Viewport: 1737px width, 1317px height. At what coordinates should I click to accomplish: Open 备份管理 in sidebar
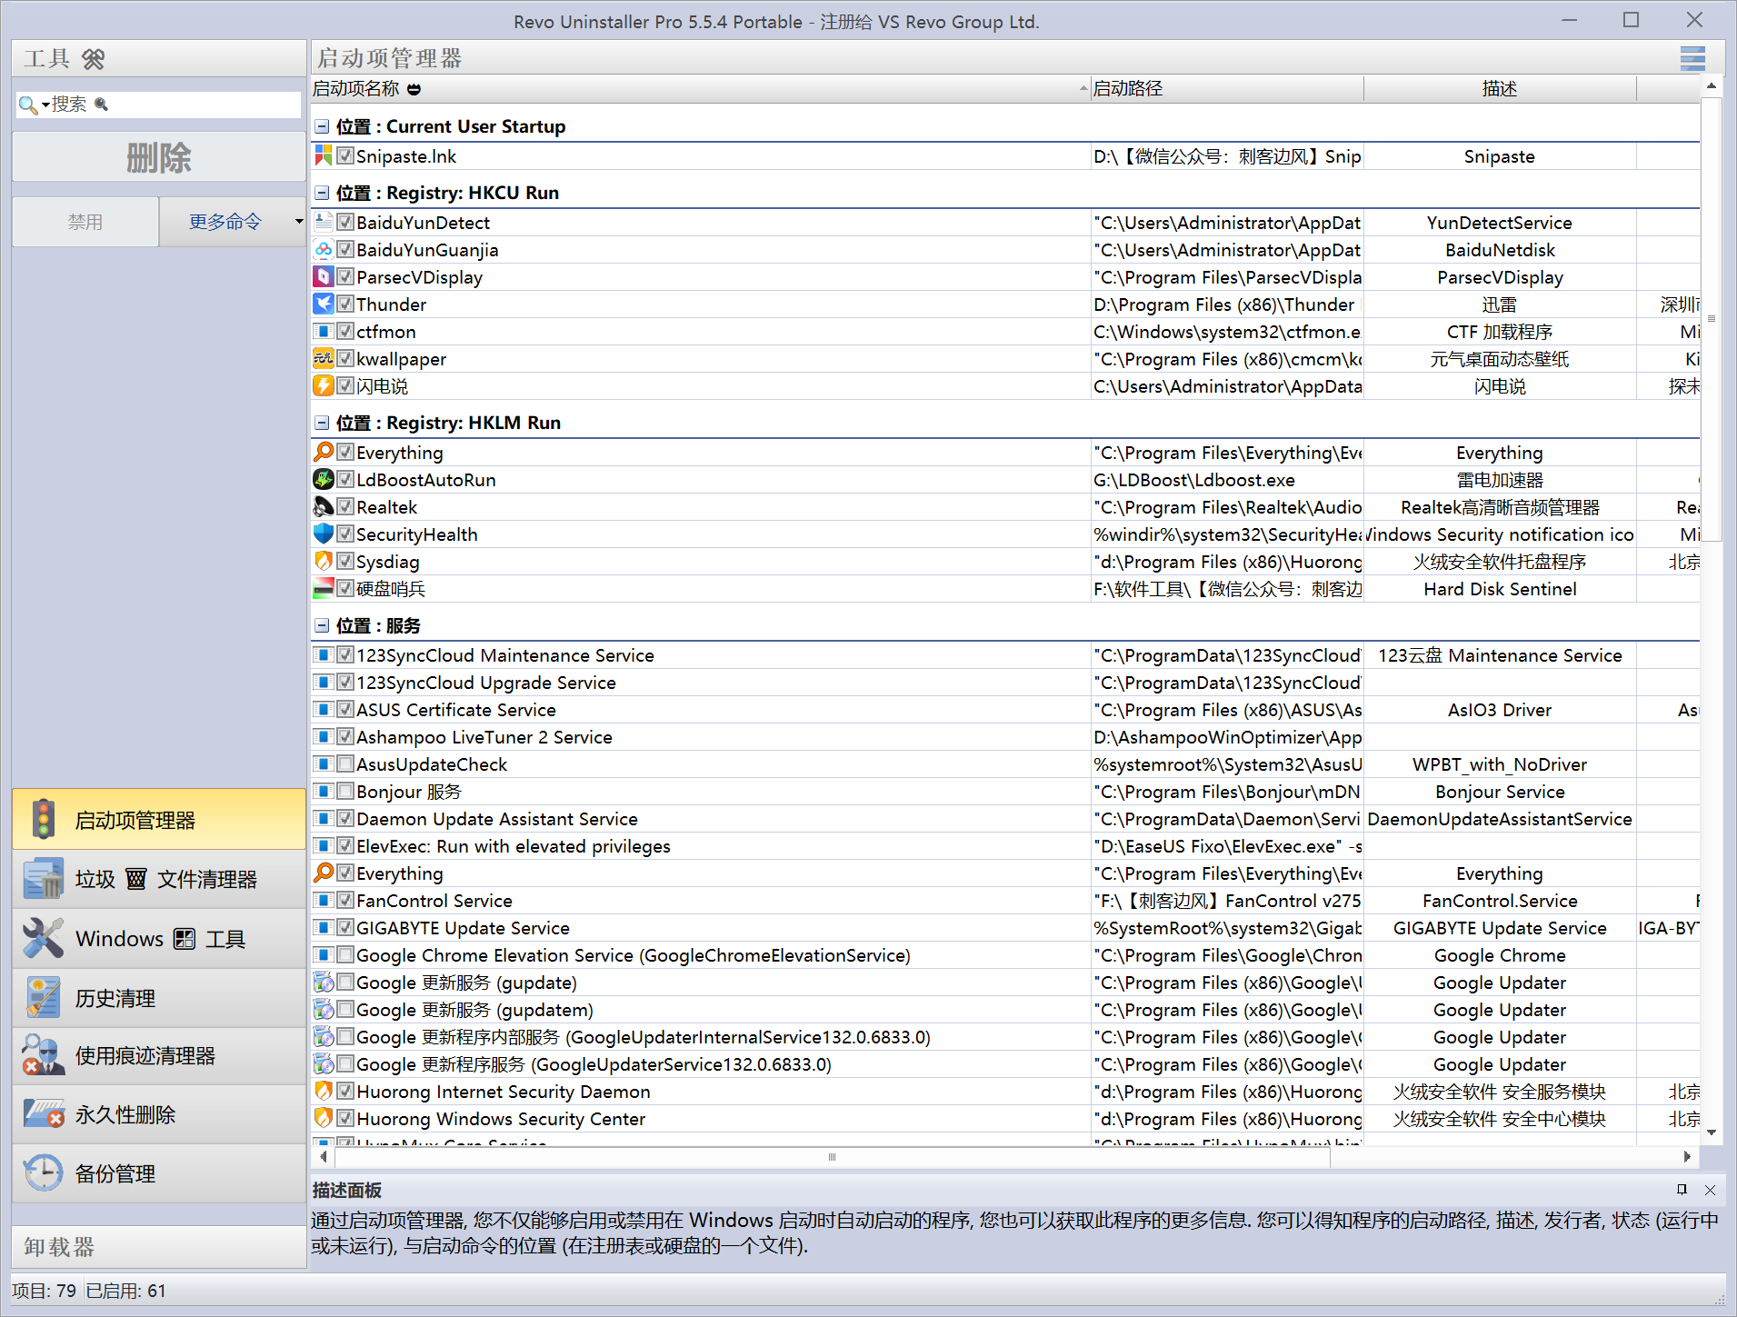click(x=159, y=1173)
